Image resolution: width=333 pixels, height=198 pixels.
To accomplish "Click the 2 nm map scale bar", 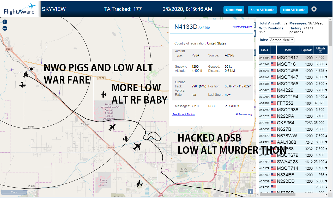I will [14, 192].
